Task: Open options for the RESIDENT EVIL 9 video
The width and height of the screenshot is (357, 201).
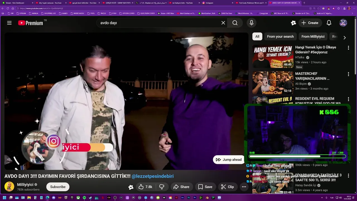Action: tap(348, 99)
